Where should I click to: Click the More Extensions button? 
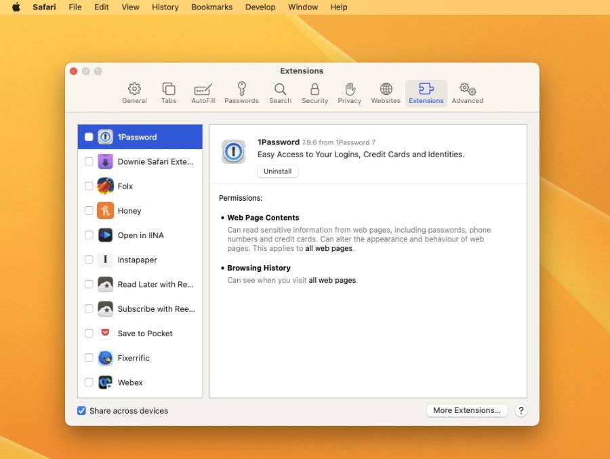[466, 410]
